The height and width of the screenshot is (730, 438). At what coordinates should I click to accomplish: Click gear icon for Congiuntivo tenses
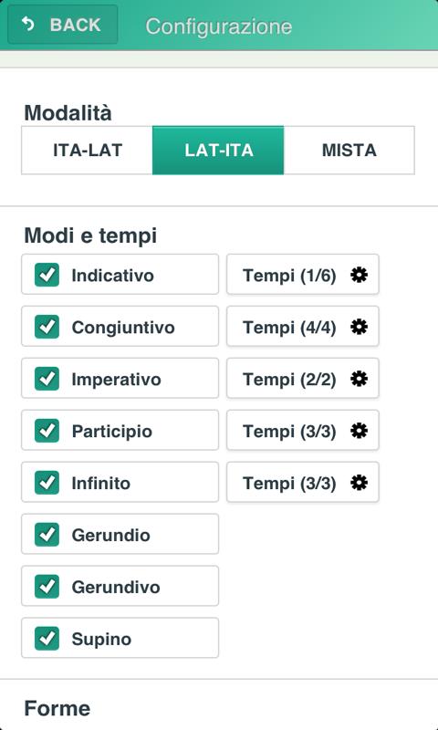coord(359,327)
